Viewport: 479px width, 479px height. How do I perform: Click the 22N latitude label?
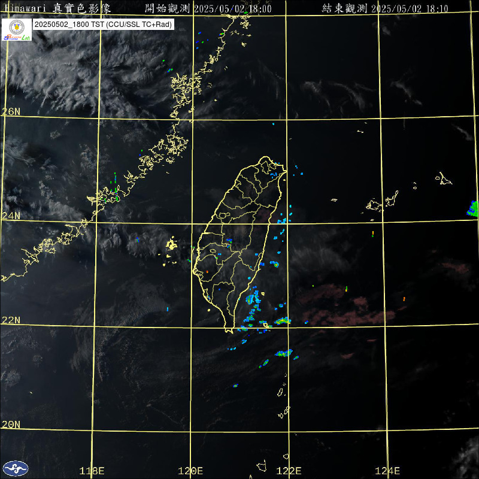(x=11, y=320)
